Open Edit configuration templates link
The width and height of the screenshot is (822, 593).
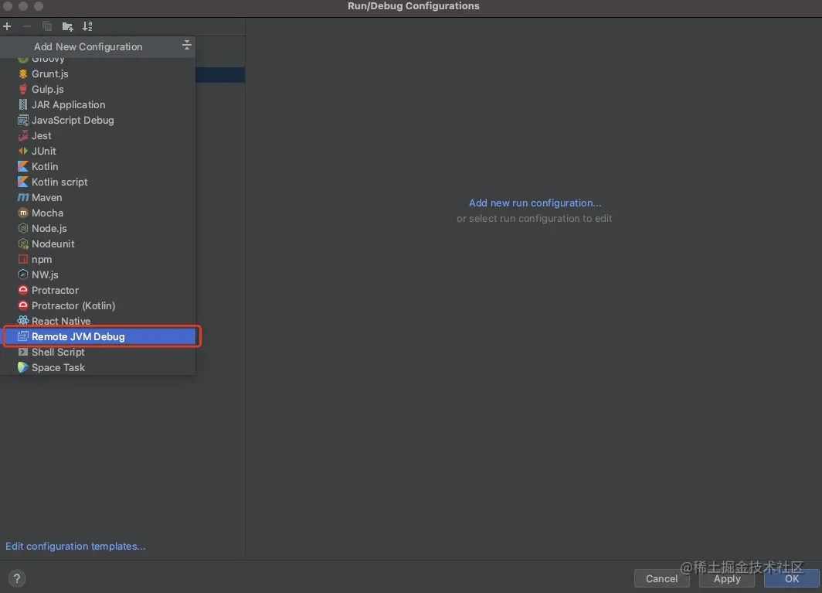76,547
